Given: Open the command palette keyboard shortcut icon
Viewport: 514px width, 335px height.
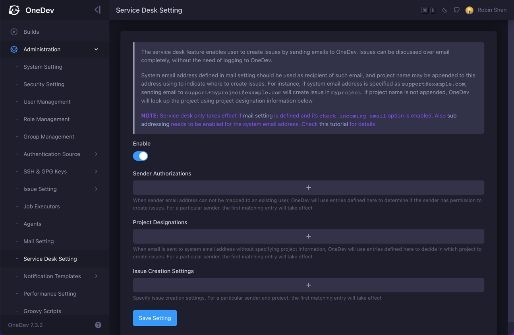Looking at the screenshot, I should click(429, 10).
